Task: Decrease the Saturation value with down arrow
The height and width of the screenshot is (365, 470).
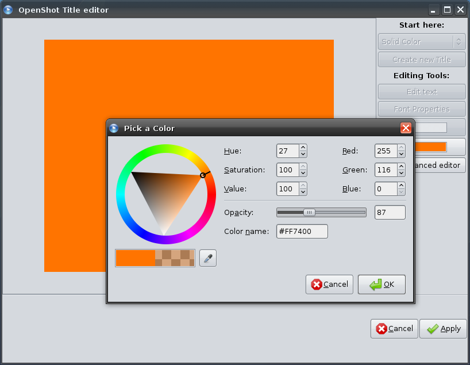Action: [303, 173]
